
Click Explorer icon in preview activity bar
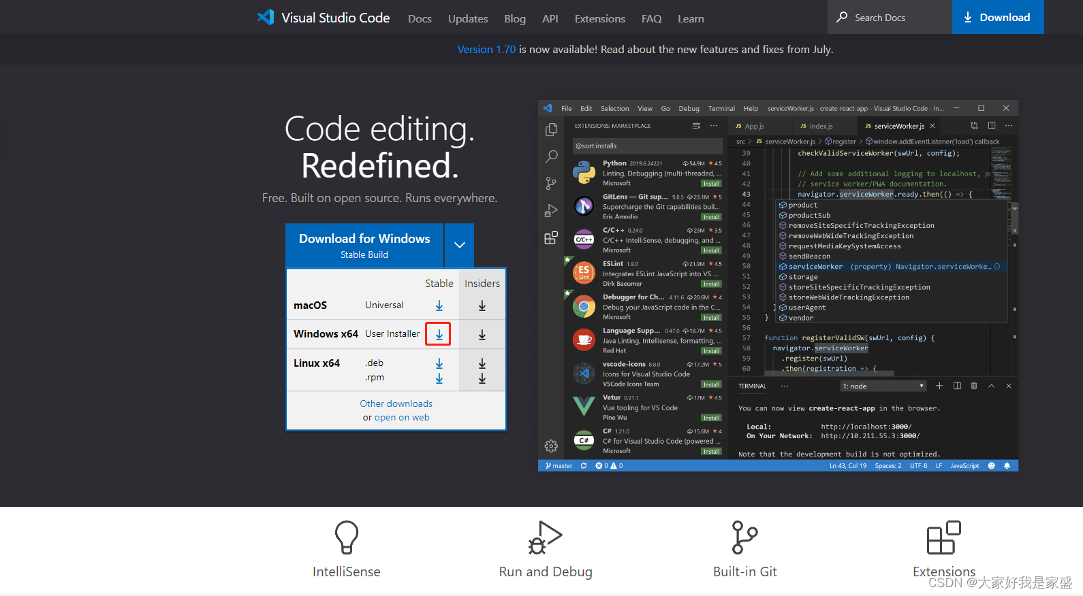click(x=551, y=129)
